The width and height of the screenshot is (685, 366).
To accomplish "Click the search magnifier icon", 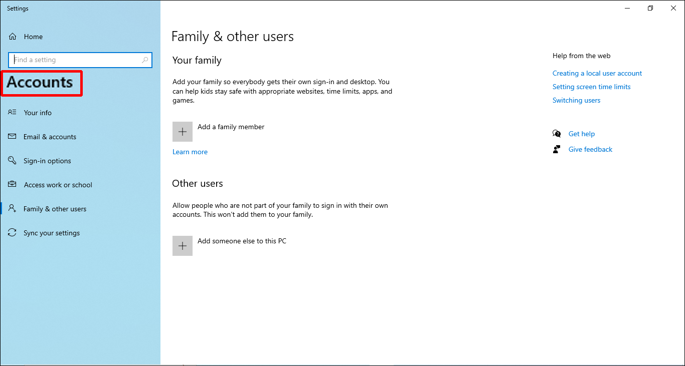I will coord(145,60).
